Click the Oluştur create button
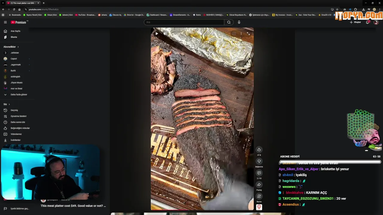The height and width of the screenshot is (215, 383). pyautogui.click(x=355, y=22)
